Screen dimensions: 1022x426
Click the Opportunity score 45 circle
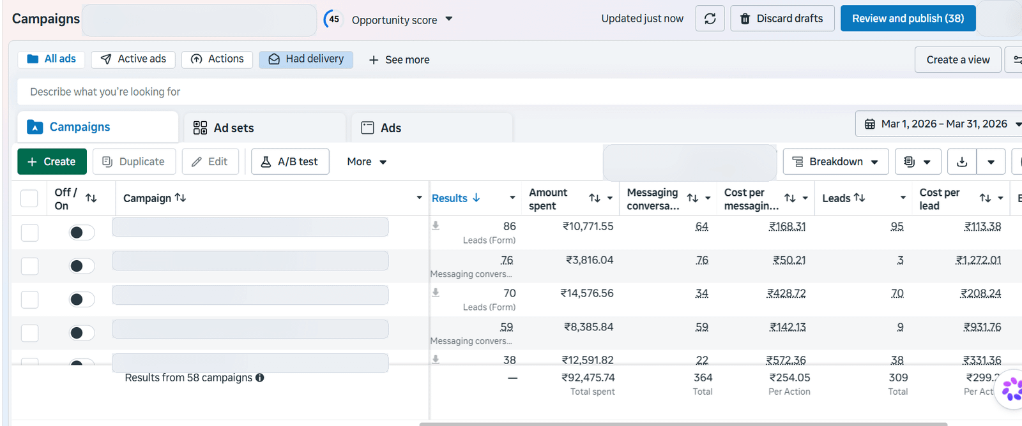[333, 19]
